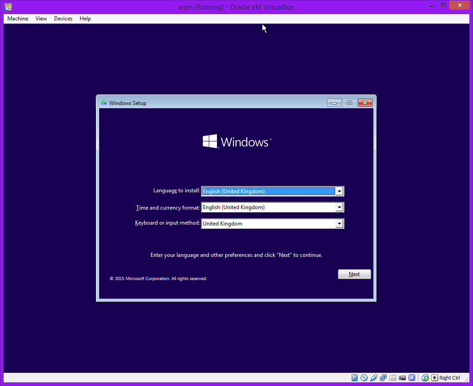Click the hard disk activity icon in status bar
Image resolution: width=473 pixels, height=386 pixels.
point(355,378)
